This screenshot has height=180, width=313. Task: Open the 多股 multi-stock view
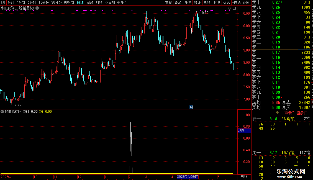(x=188, y=2)
